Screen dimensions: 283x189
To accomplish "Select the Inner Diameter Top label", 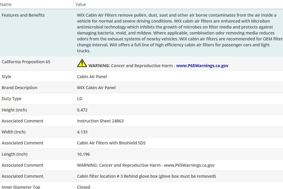I will point(21,187).
